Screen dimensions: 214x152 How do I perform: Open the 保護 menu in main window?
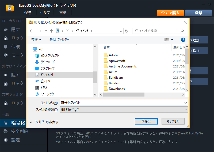28,13
